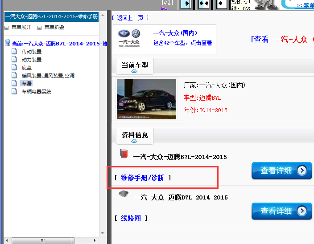Click the wifi-like icon under 当前车型

click(x=134, y=71)
